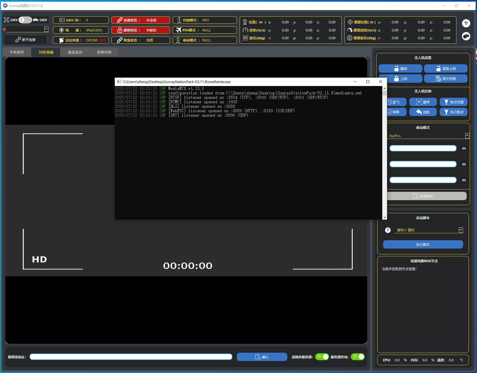The width and height of the screenshot is (477, 373).
Task: Click the 断开连接 disconnect button
Action: pos(25,40)
